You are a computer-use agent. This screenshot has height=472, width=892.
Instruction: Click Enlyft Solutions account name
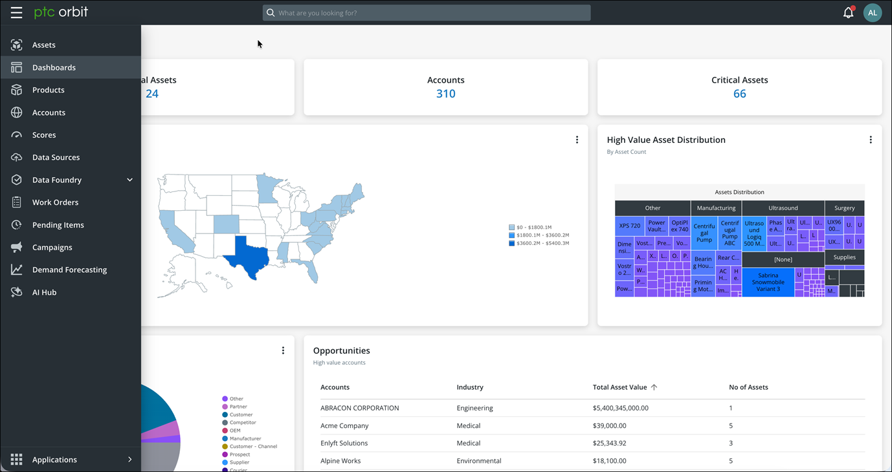tap(344, 444)
